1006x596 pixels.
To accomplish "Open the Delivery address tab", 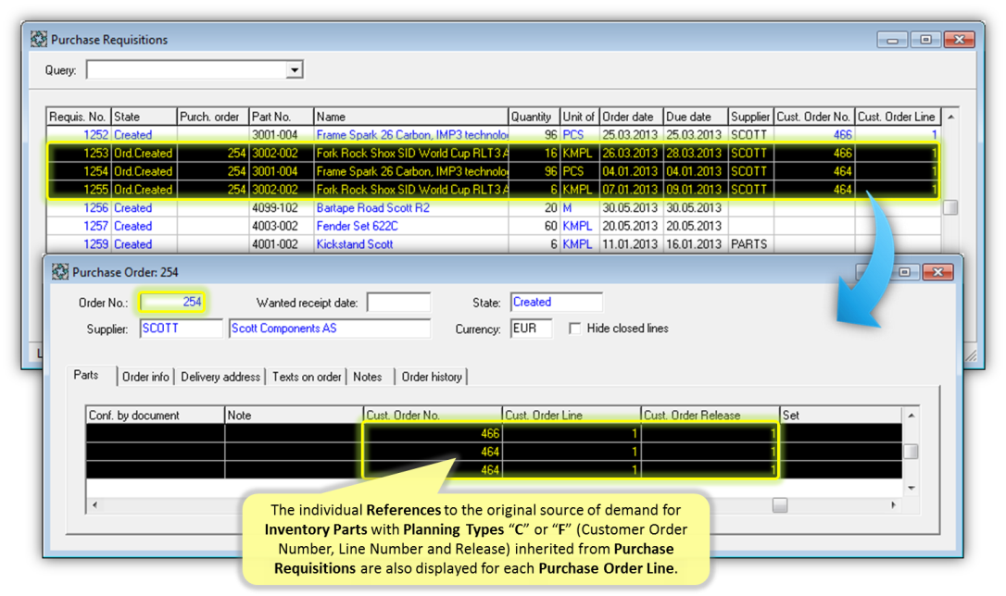I will pos(220,377).
